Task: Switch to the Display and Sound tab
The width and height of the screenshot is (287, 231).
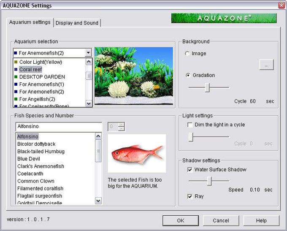Action: click(77, 23)
